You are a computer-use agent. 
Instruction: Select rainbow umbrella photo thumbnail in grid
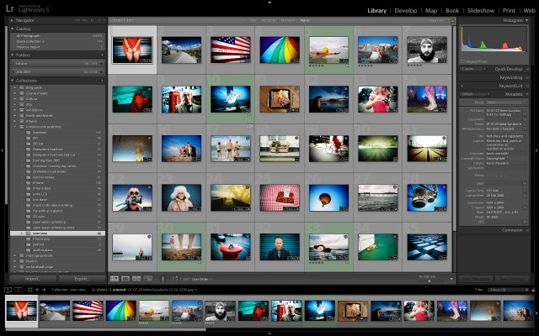click(x=280, y=50)
